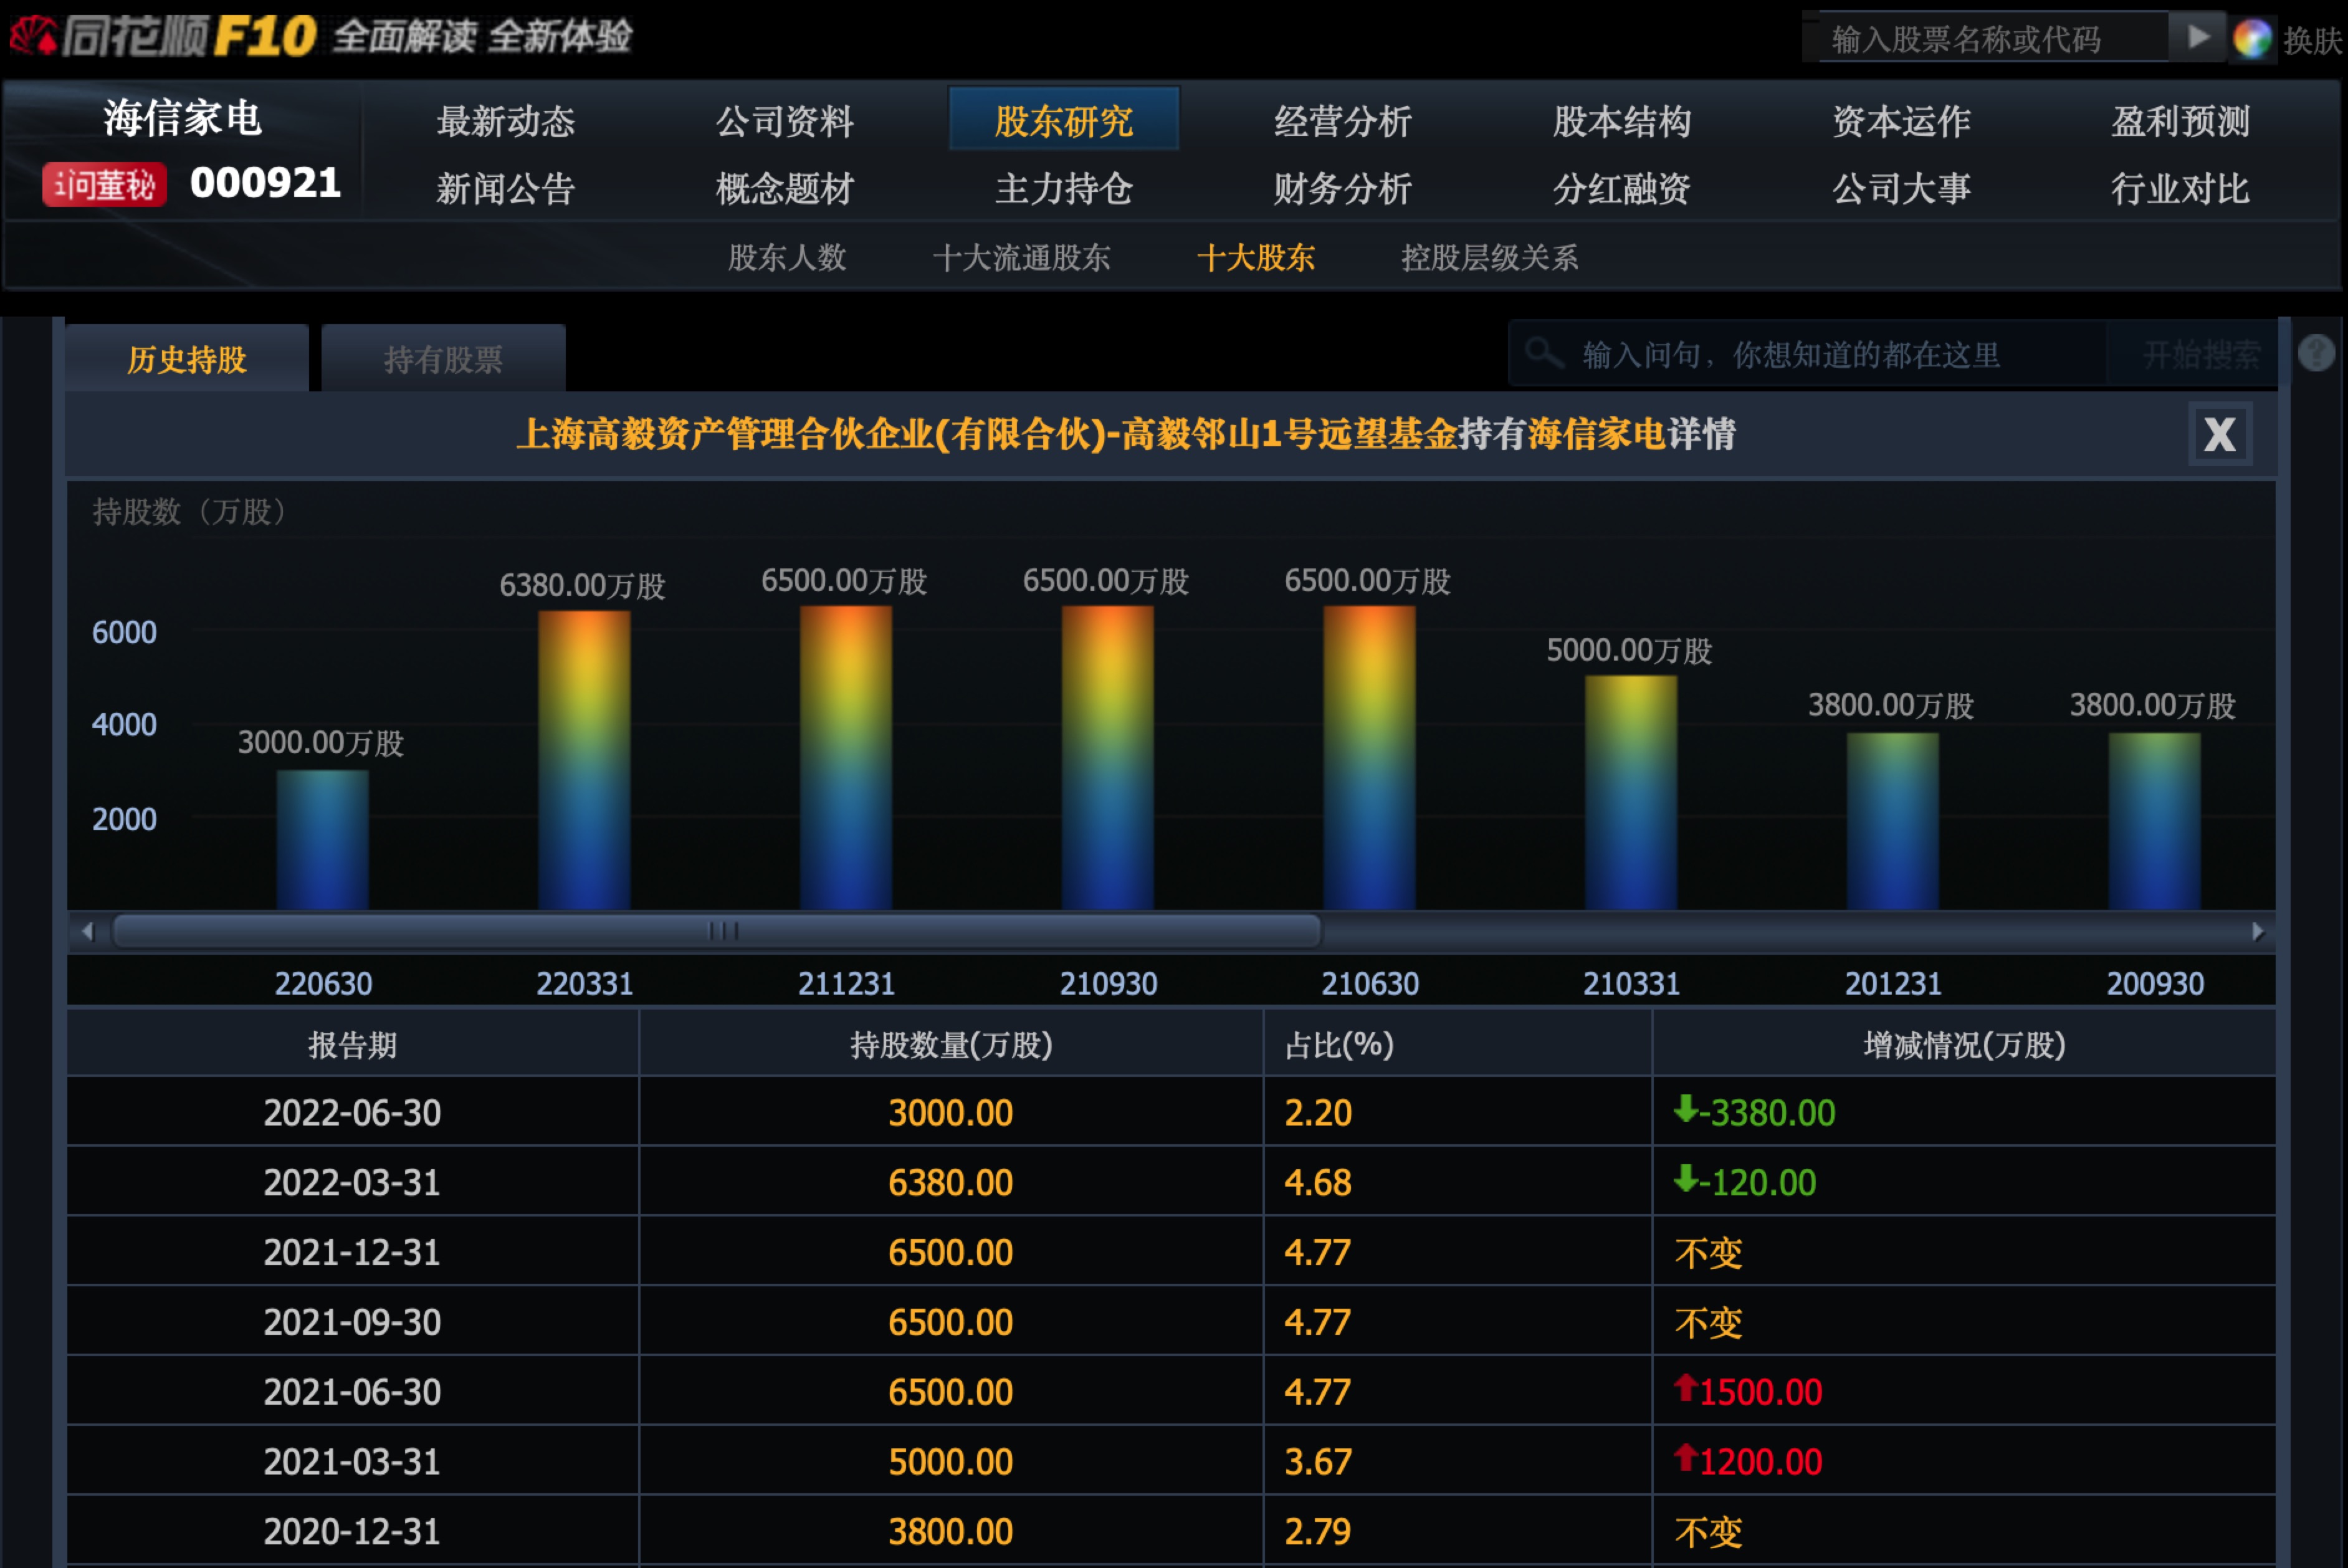Open the 资本运作 menu
The width and height of the screenshot is (2348, 1568).
pos(1901,121)
